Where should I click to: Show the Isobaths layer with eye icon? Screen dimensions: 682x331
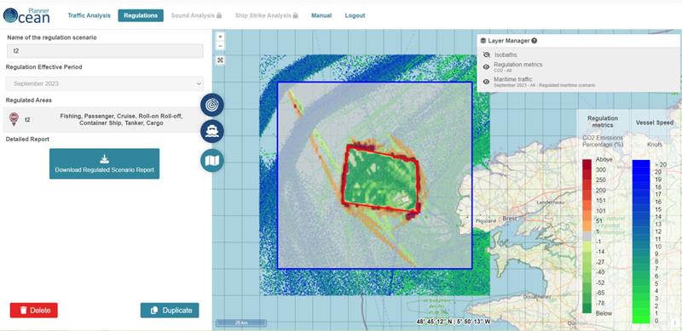pos(487,54)
